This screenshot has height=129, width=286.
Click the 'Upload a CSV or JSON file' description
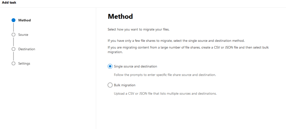click(165, 94)
